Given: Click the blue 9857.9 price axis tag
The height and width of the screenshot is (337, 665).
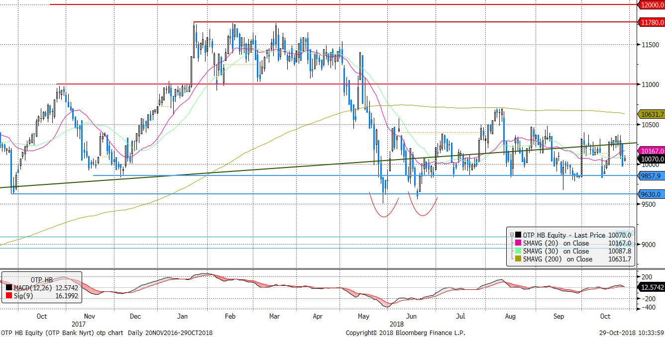Looking at the screenshot, I should 651,176.
